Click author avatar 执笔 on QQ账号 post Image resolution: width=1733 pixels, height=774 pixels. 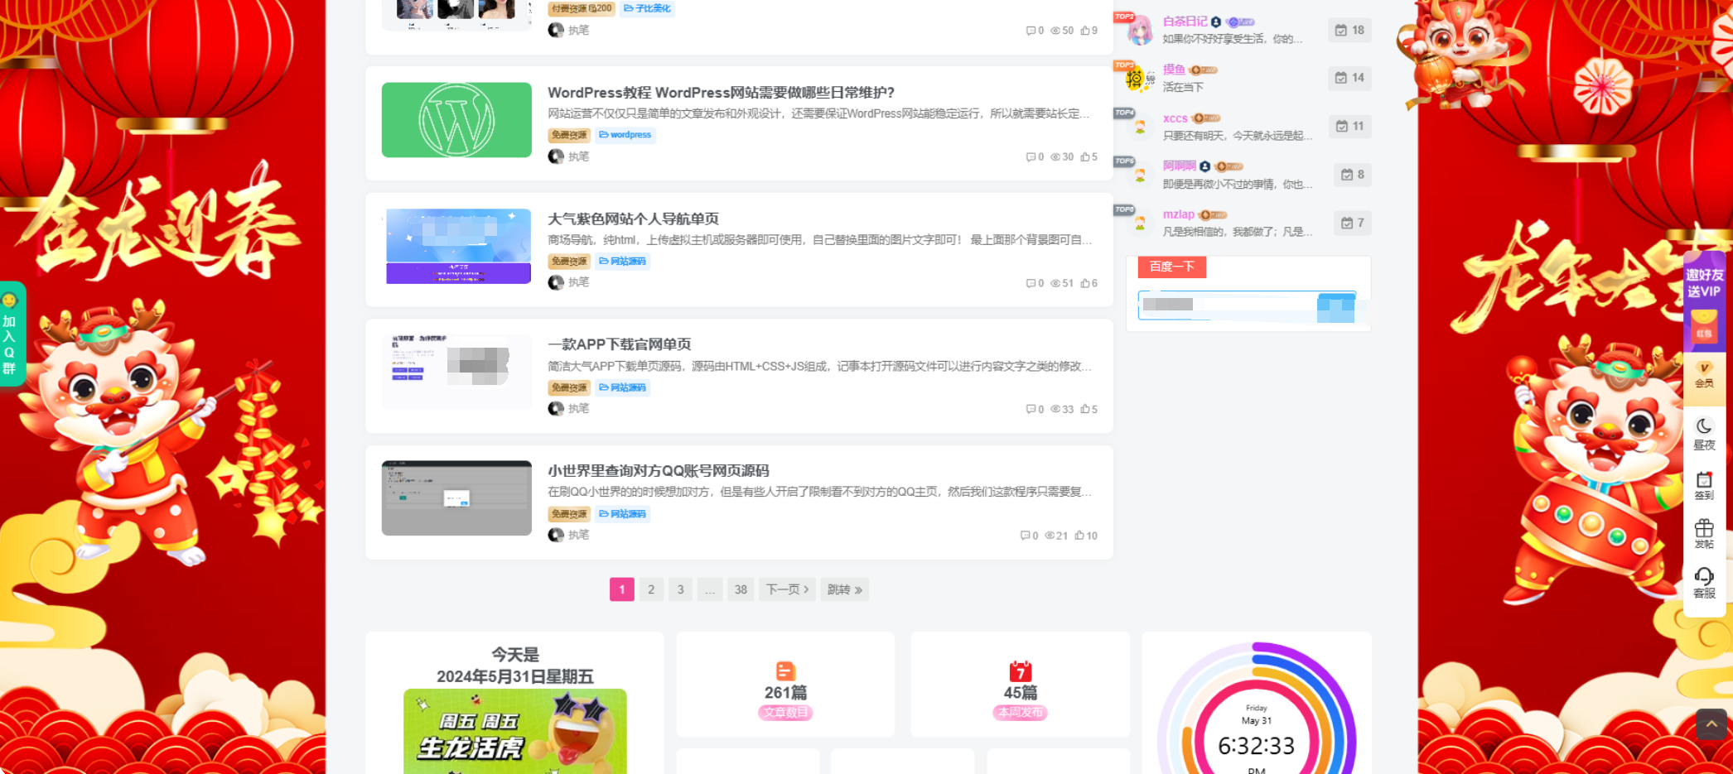tap(556, 535)
